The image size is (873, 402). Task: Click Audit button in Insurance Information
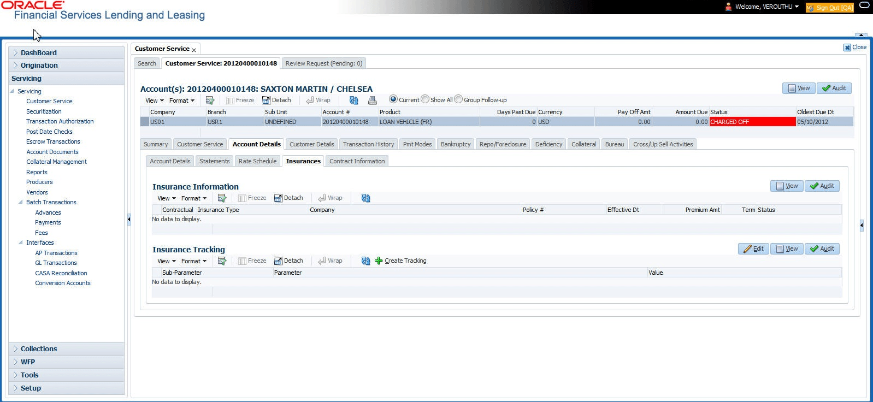coord(822,186)
